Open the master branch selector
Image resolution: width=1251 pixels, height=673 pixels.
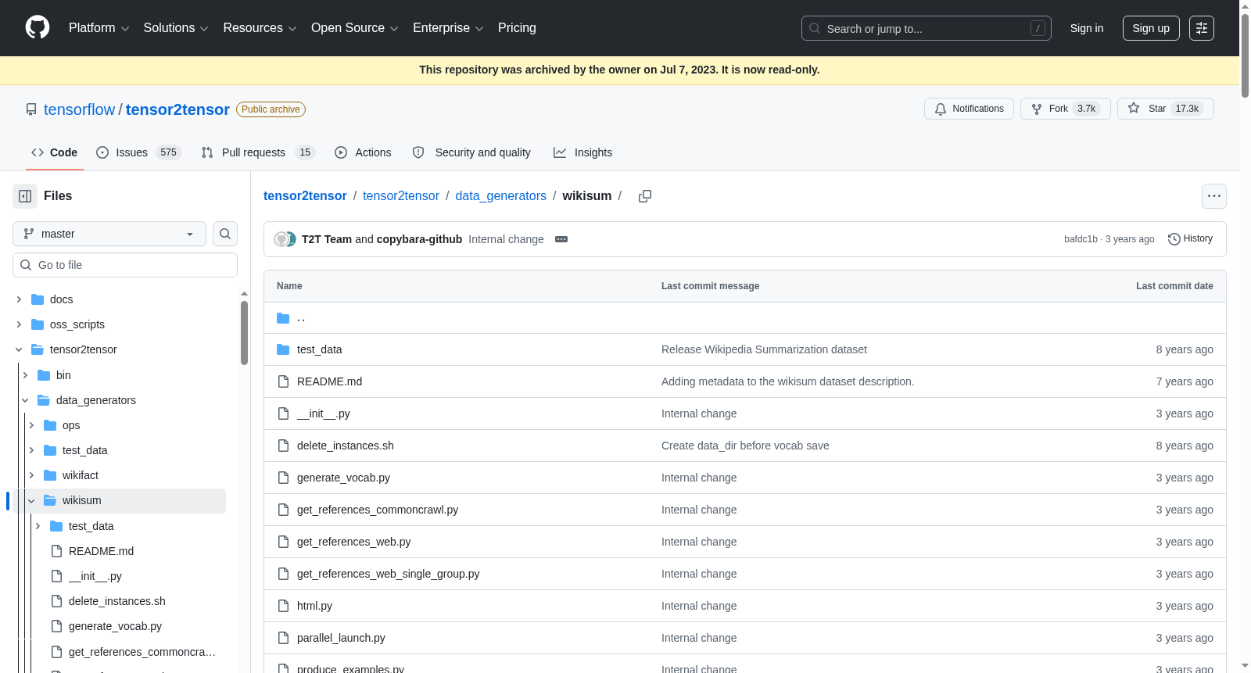coord(109,234)
